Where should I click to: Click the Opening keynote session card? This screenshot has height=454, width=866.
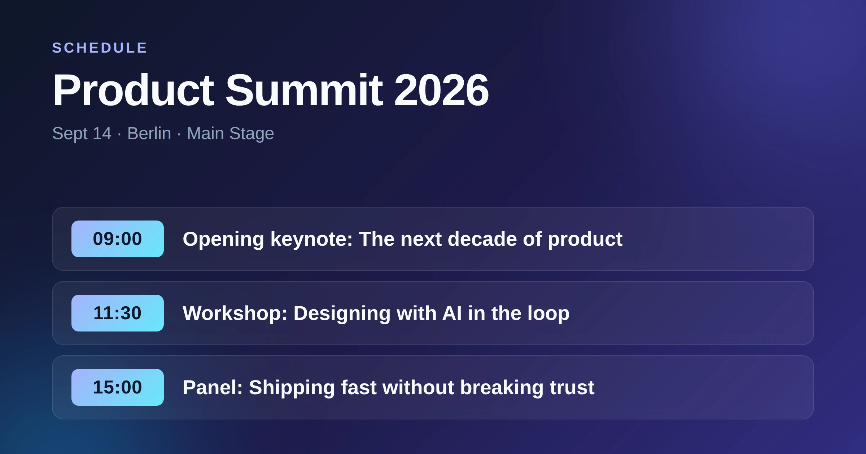(433, 239)
